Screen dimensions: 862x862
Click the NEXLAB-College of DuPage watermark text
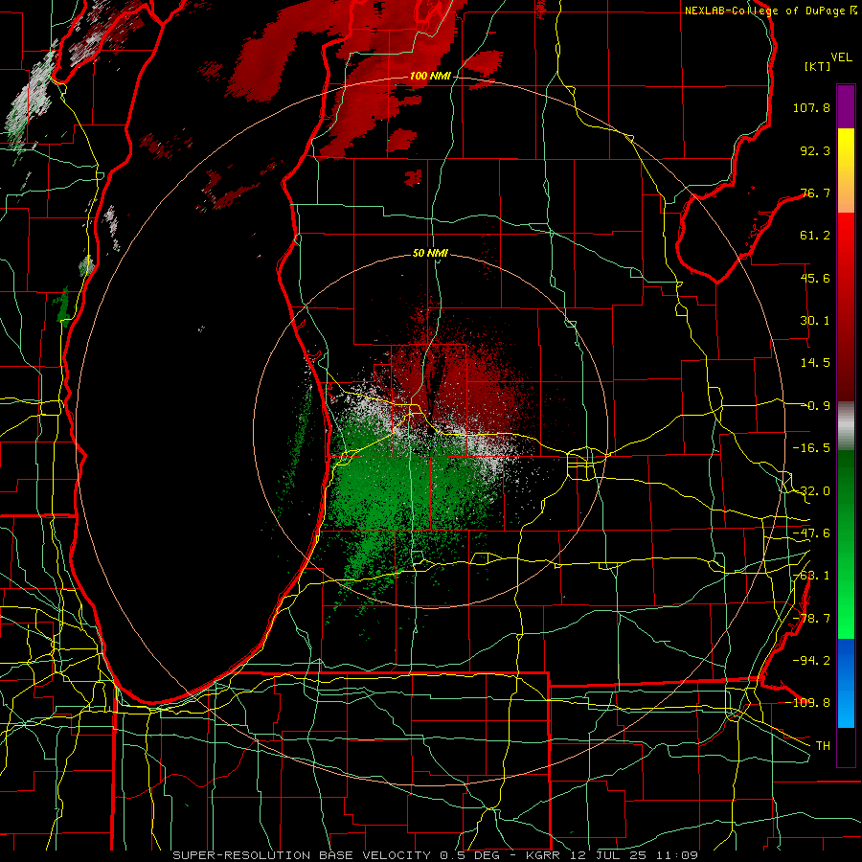tap(764, 11)
